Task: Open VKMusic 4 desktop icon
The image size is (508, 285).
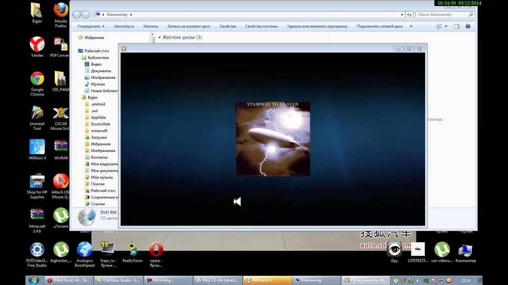Action: tap(37, 150)
